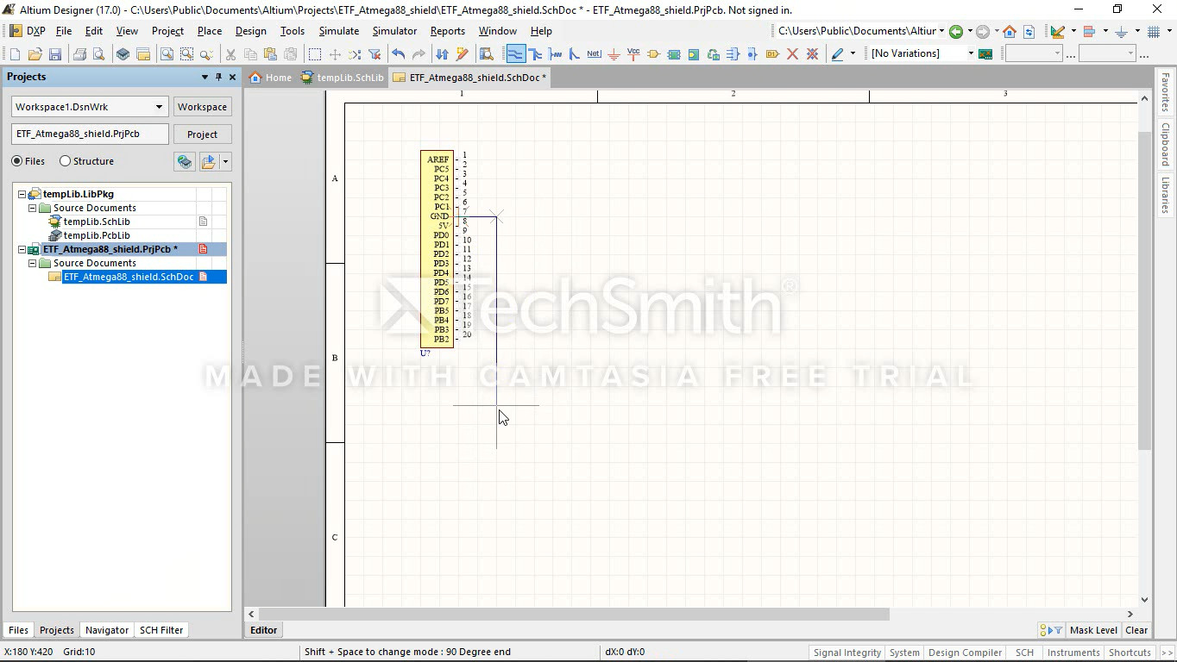Viewport: 1177px width, 662px height.
Task: Click the Workspace button
Action: (202, 107)
